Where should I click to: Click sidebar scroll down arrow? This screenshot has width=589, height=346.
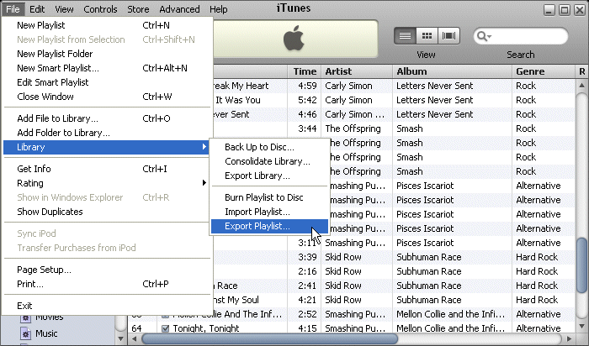(x=120, y=339)
